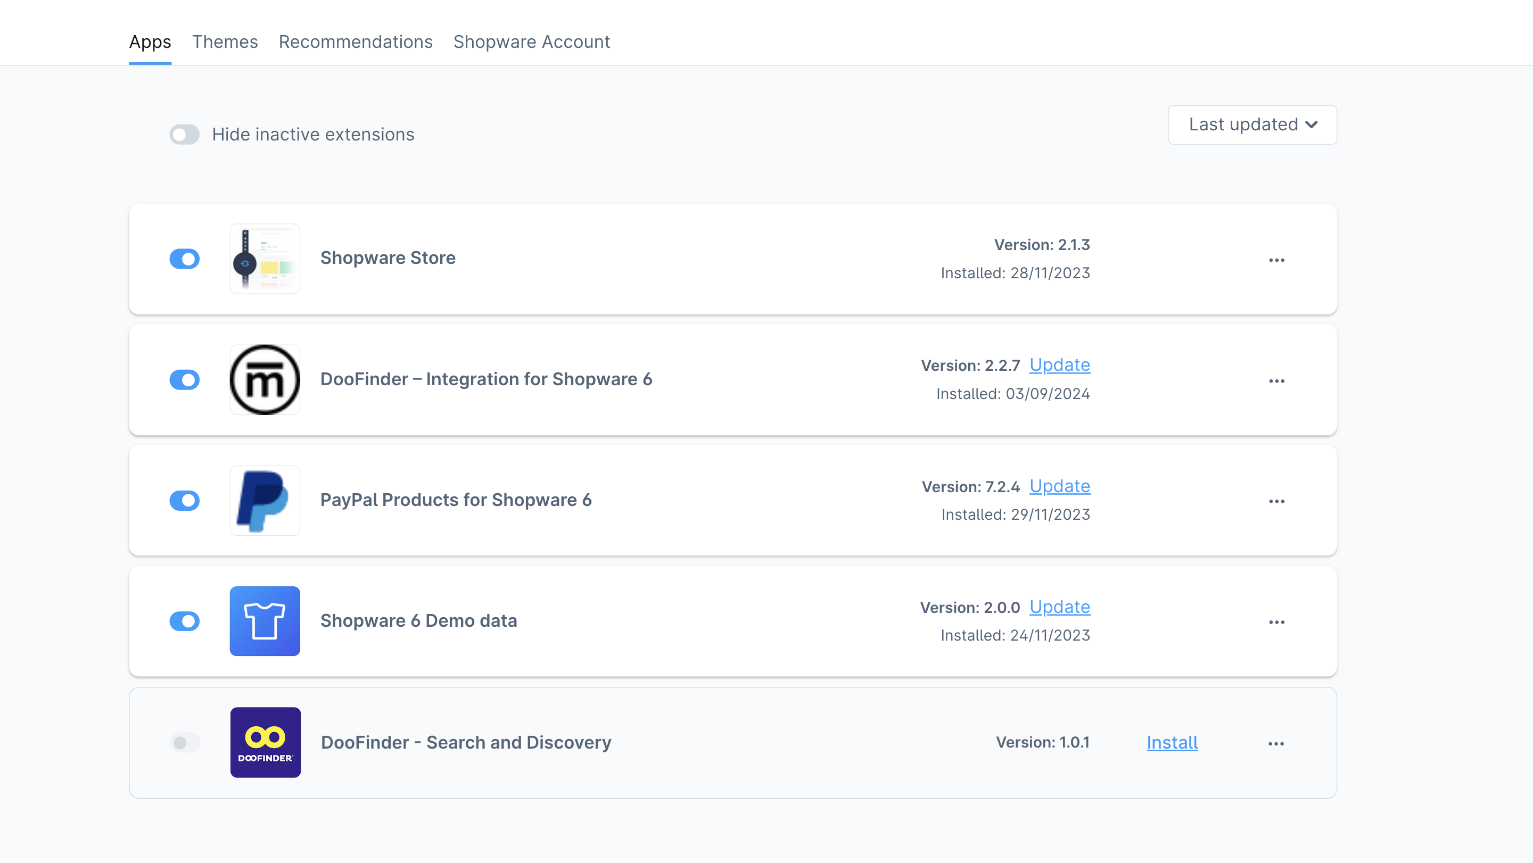The image size is (1533, 863).
Task: Deactivate the PayPal Products toggle
Action: (x=185, y=500)
